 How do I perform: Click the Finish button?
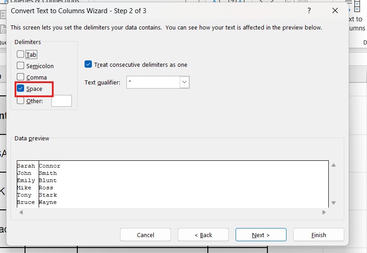[x=319, y=235]
